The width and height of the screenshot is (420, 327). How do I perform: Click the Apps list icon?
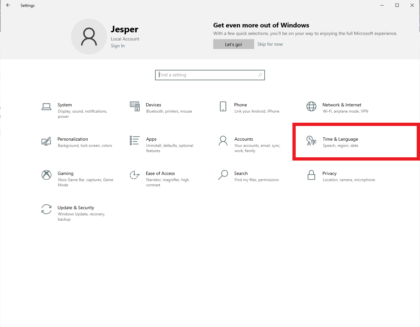135,141
